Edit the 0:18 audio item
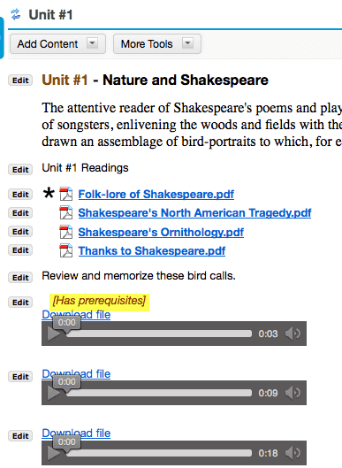 pos(20,436)
